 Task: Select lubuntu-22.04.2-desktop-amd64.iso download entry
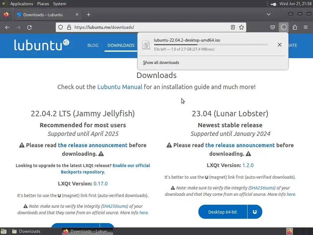pyautogui.click(x=208, y=45)
